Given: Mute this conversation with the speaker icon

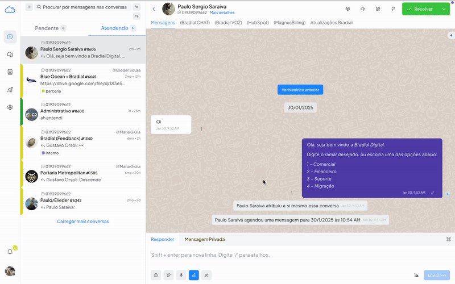Looking at the screenshot, I should pyautogui.click(x=363, y=9).
